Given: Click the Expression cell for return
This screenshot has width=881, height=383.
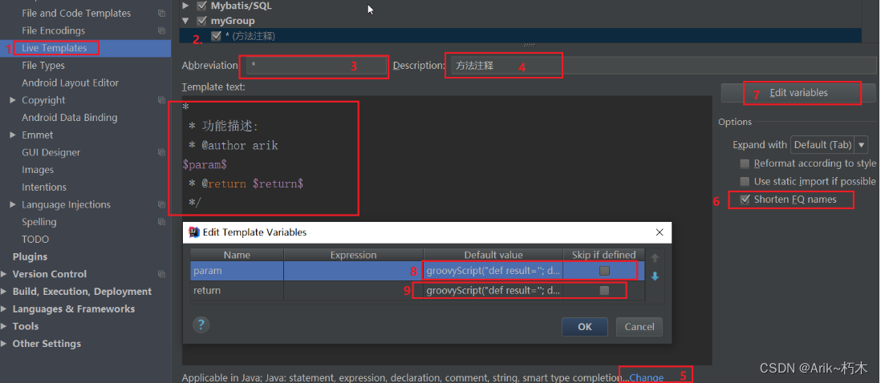Looking at the screenshot, I should click(353, 291).
